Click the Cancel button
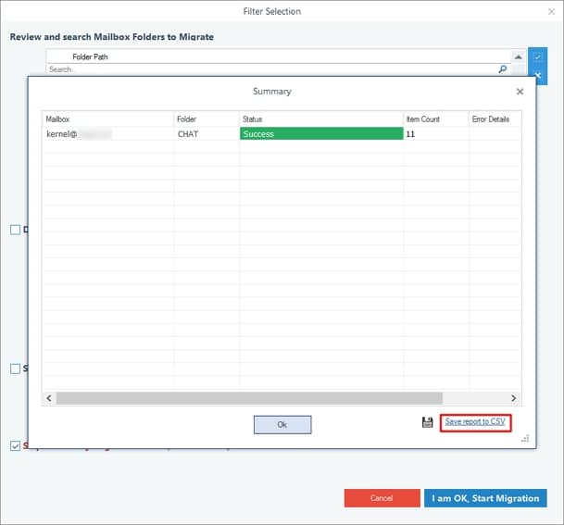564x525 pixels. 382,498
